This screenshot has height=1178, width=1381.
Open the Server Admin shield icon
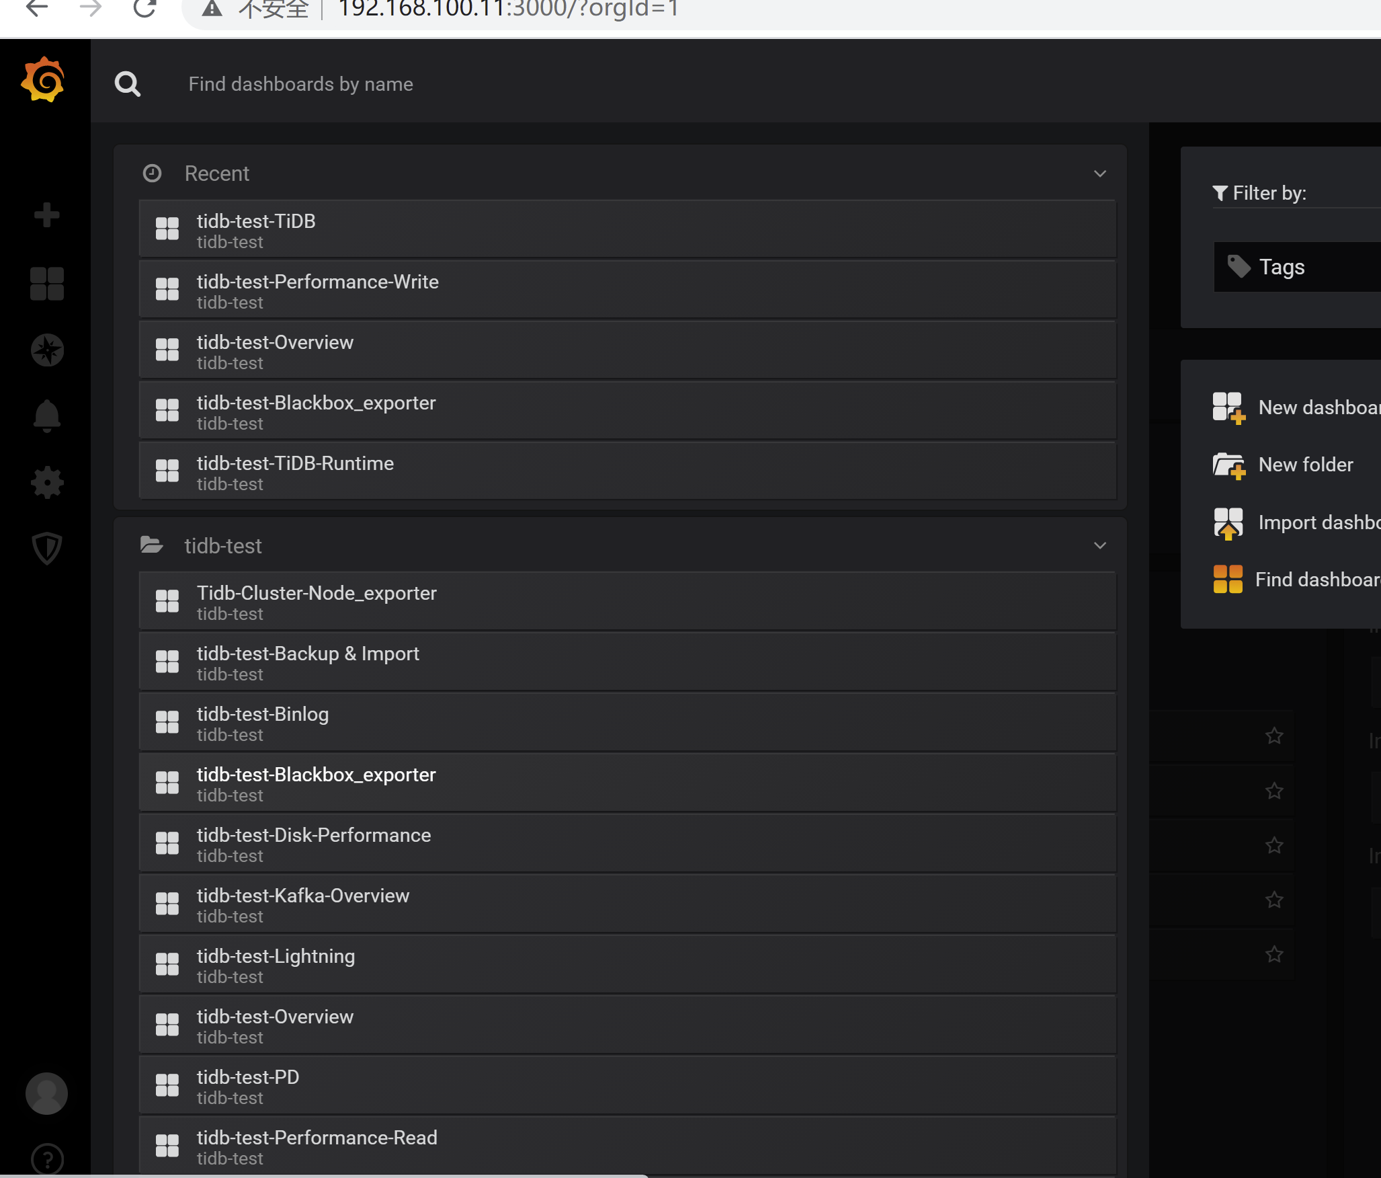(47, 548)
